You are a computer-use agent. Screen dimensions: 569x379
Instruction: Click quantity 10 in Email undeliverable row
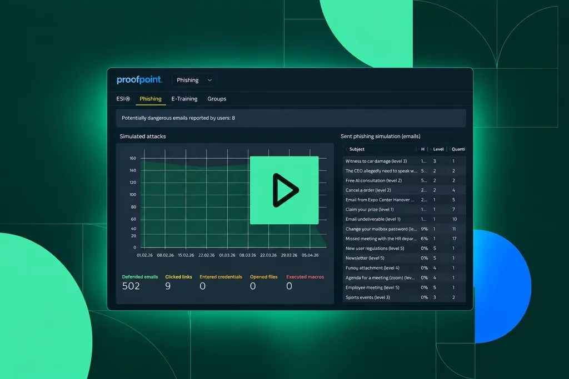point(455,219)
